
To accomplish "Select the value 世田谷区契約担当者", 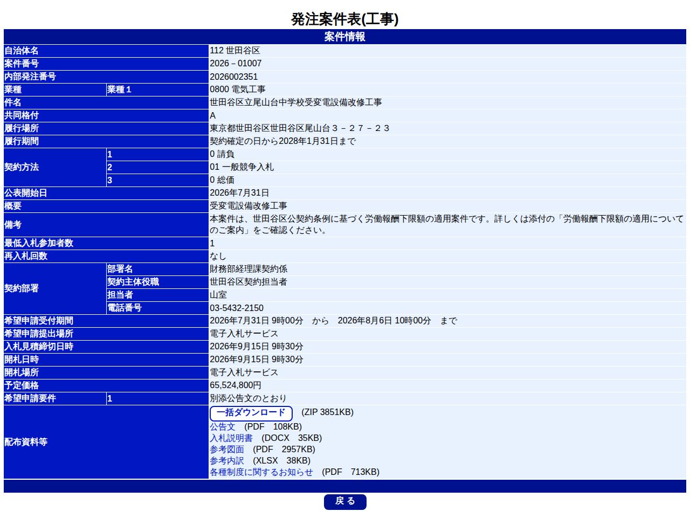I will (x=249, y=282).
